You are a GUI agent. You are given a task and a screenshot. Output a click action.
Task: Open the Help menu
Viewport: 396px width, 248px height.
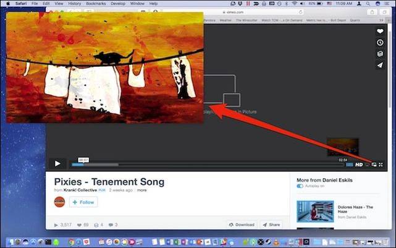pos(154,4)
